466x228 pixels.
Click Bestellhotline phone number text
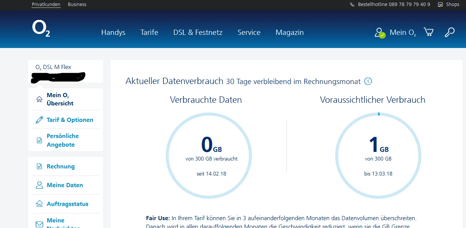tap(394, 4)
